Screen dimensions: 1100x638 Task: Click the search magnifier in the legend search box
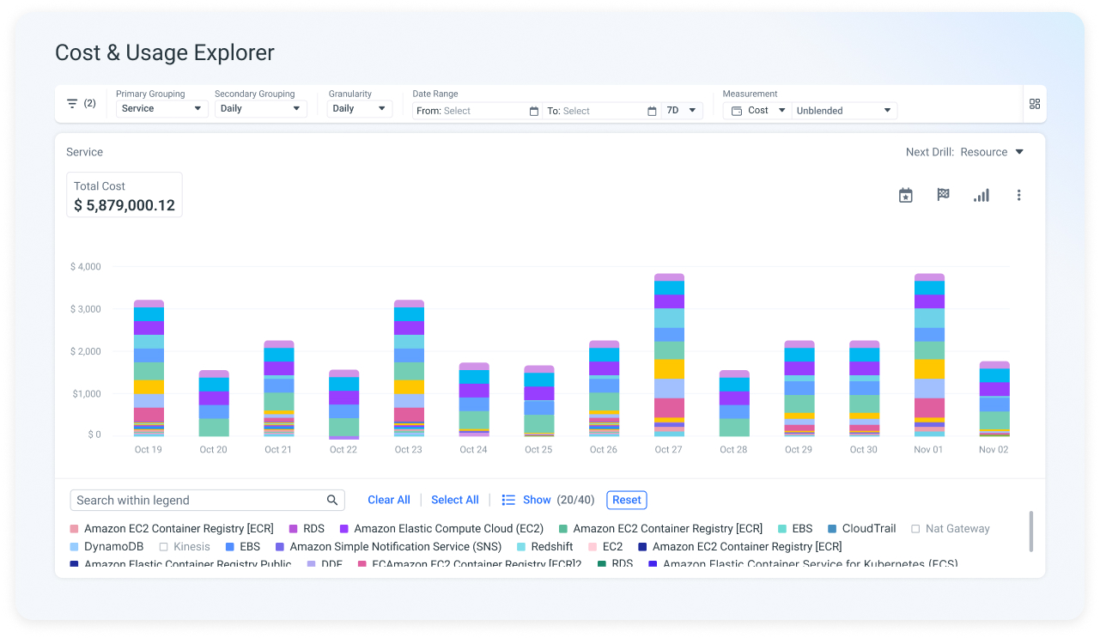(x=332, y=499)
